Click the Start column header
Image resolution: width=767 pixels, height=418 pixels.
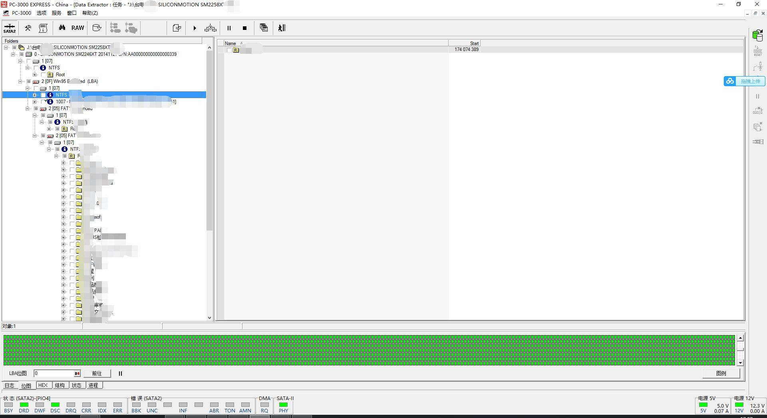464,43
